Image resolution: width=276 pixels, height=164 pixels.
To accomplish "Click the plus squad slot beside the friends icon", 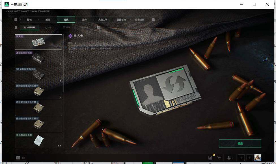I will (241, 158).
